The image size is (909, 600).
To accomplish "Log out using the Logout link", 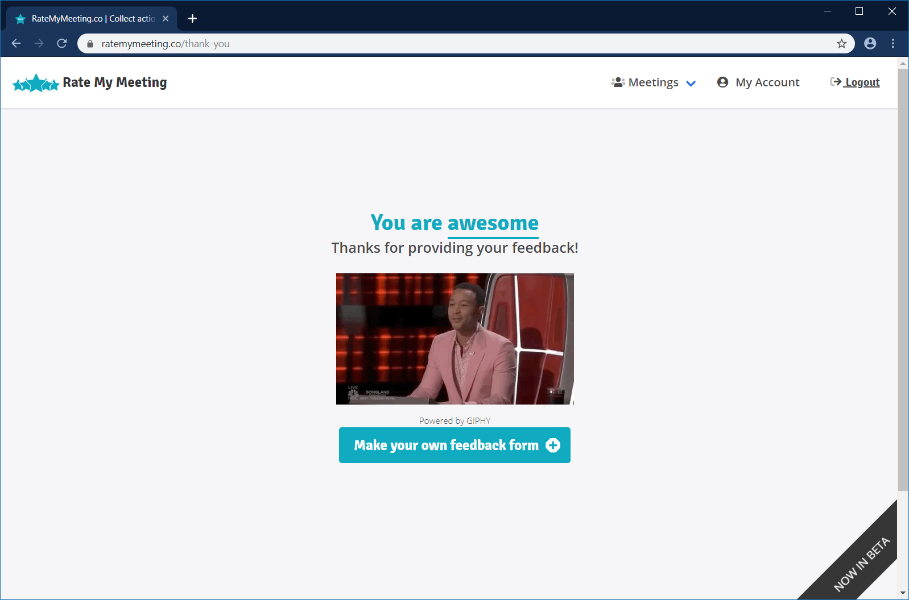I will coord(855,82).
